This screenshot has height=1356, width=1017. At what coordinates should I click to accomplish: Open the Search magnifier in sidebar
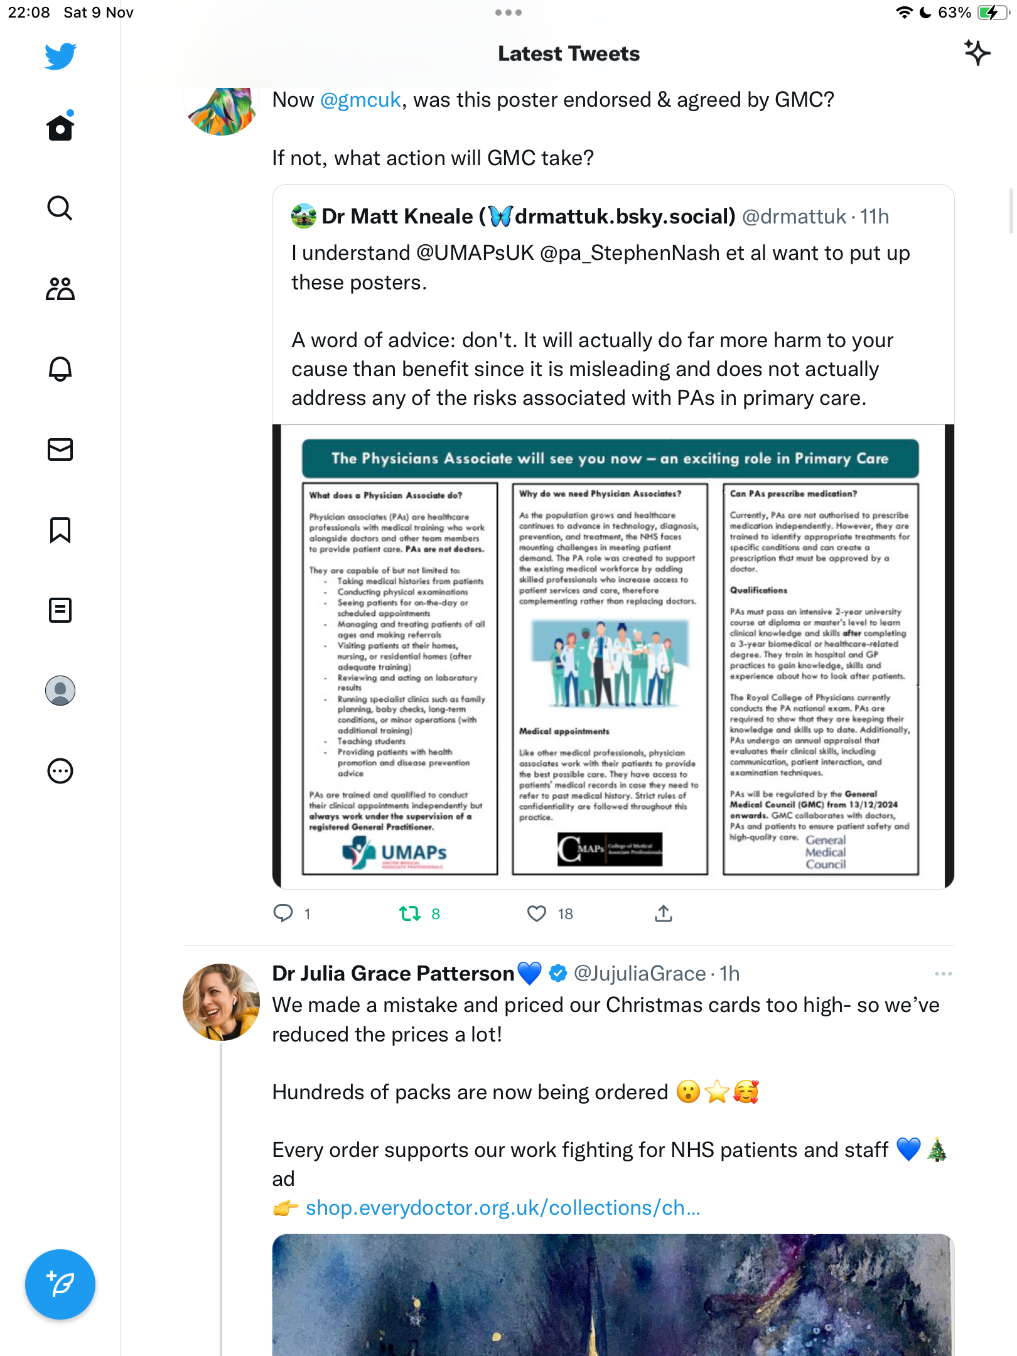[x=60, y=208]
